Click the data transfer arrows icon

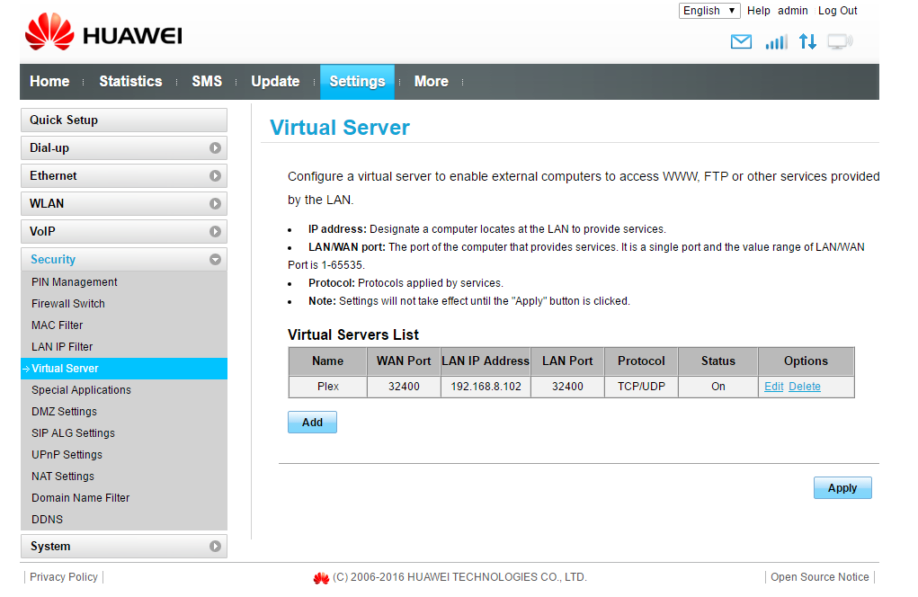click(807, 41)
